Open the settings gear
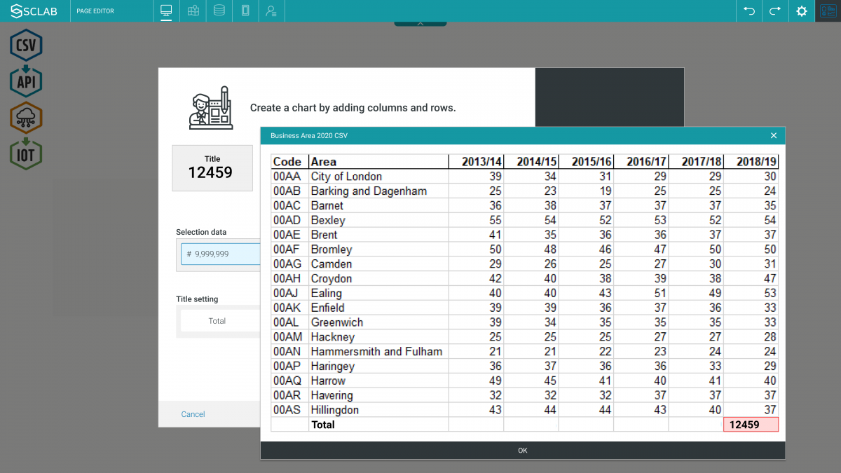 pyautogui.click(x=801, y=11)
